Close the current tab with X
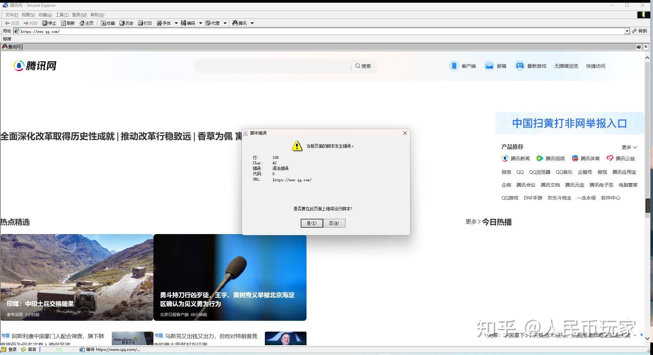The image size is (653, 355). 646,47
